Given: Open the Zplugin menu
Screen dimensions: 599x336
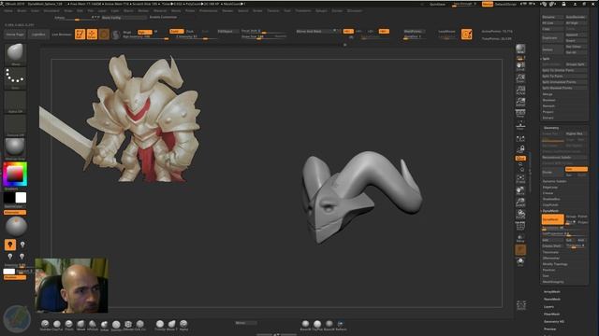Looking at the screenshot, I should point(321,11).
